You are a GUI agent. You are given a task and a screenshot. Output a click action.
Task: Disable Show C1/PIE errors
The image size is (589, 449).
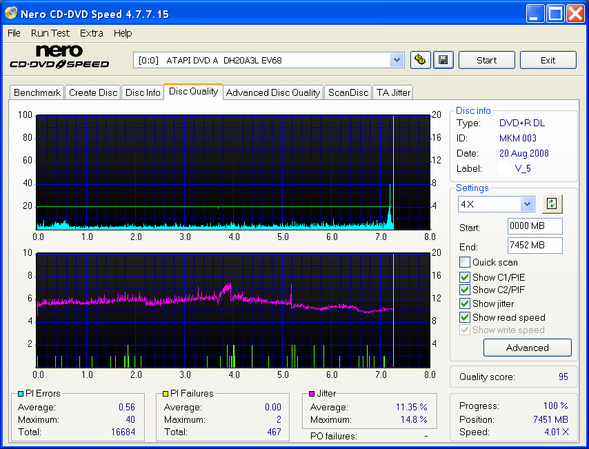click(465, 277)
